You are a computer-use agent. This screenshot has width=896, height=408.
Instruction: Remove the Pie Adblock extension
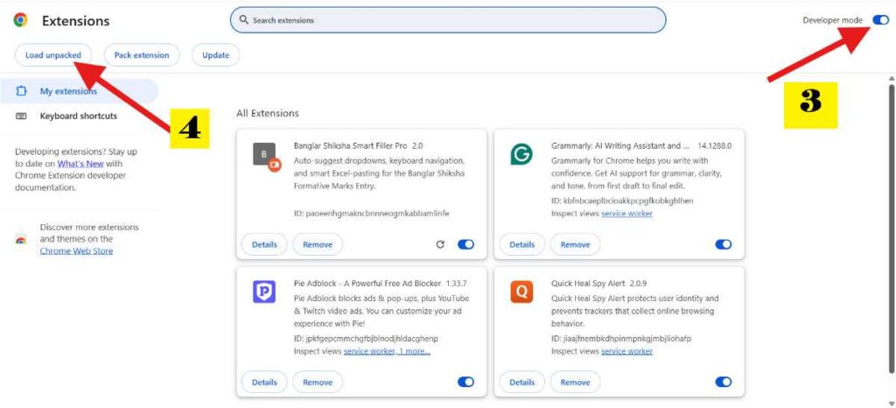318,382
